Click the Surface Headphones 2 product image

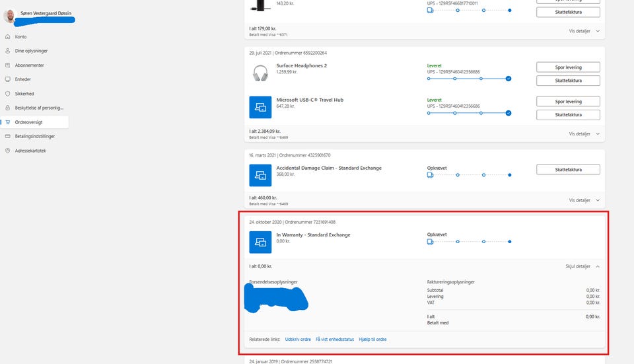(260, 73)
